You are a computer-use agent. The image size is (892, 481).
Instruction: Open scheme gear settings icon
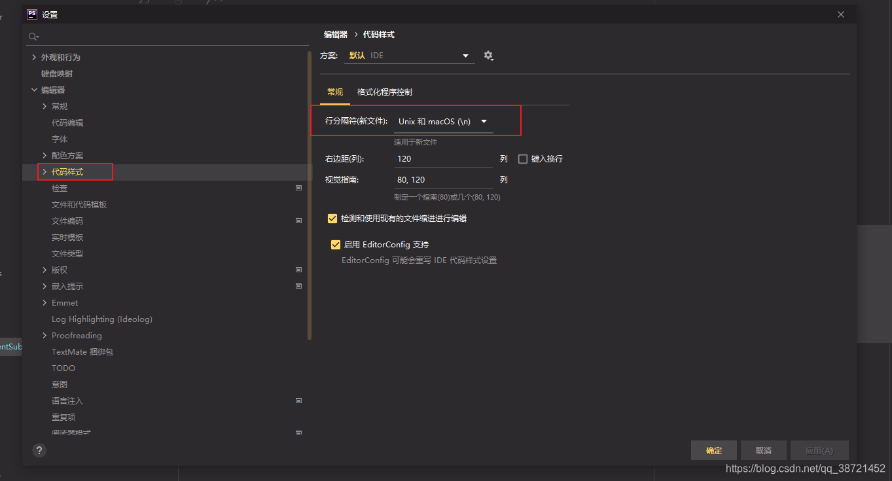pos(488,56)
